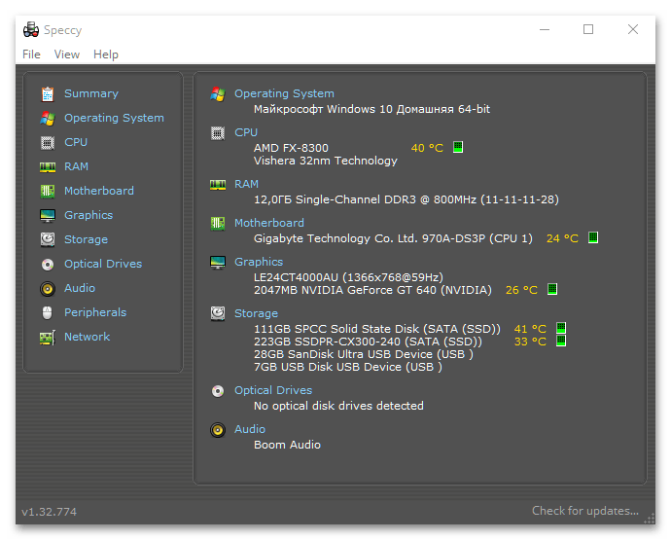Click the Gigabyte Technology 970A-DS3P line

(393, 238)
